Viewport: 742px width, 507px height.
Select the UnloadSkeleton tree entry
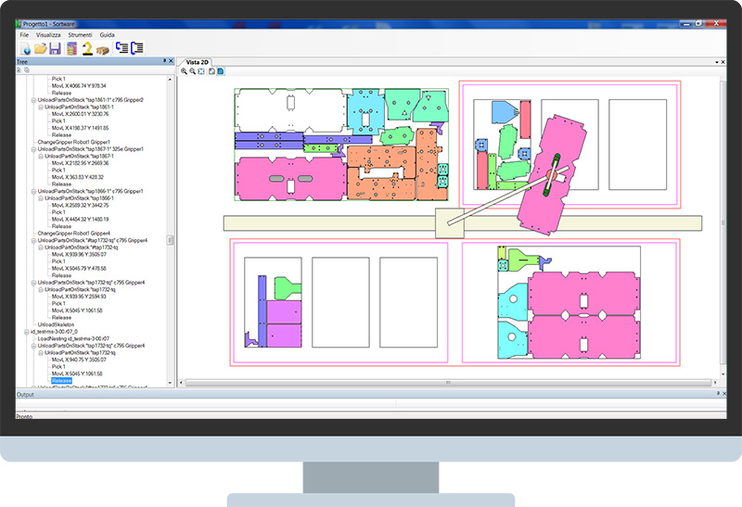point(57,324)
